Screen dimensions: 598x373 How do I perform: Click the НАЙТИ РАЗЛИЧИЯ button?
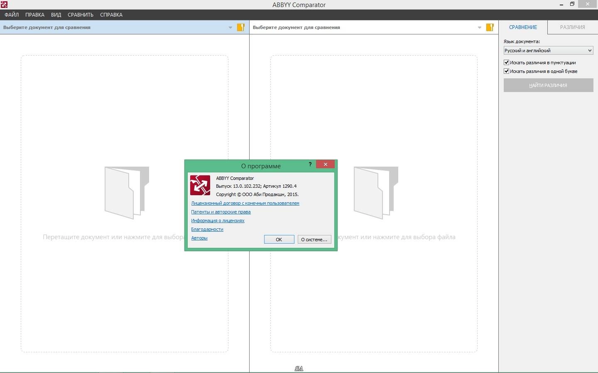[x=548, y=85]
